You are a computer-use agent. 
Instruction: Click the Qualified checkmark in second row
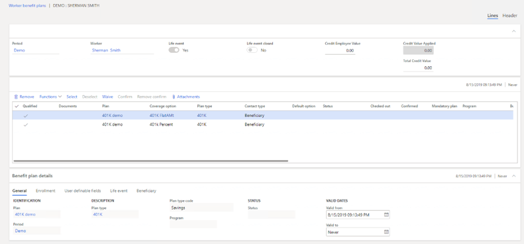pos(25,124)
